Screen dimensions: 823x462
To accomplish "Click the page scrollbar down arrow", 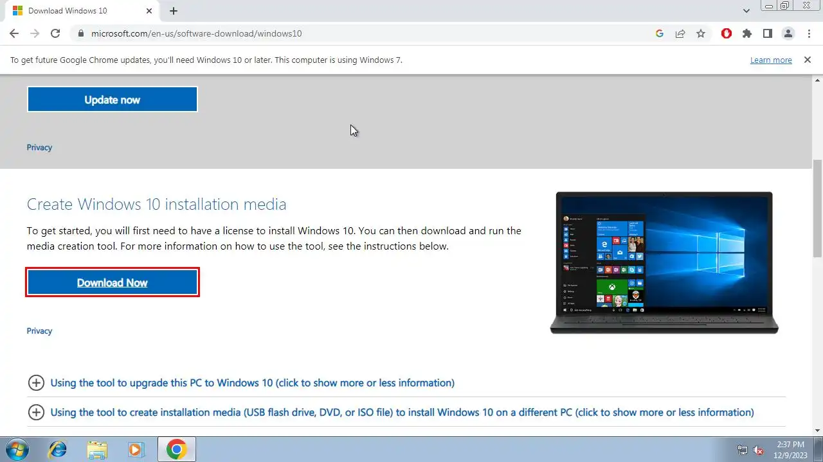I will tap(817, 431).
